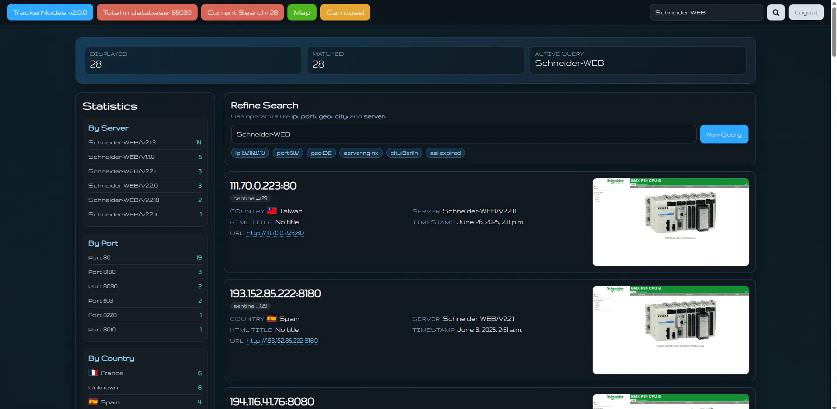837x409 pixels.
Task: Select the geo:DE example chip
Action: (x=321, y=153)
